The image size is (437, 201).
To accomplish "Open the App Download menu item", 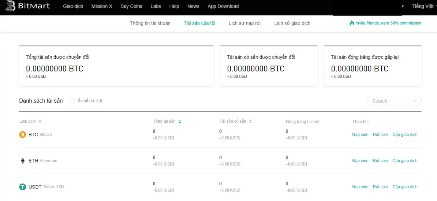I will point(223,6).
